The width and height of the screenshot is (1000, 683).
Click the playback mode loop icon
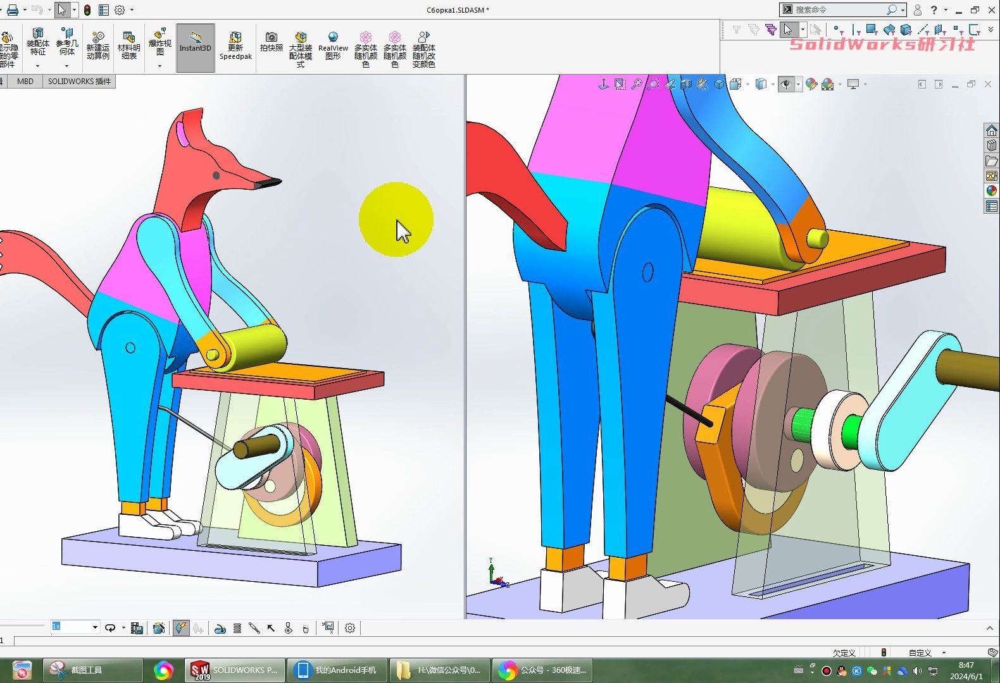coord(110,628)
